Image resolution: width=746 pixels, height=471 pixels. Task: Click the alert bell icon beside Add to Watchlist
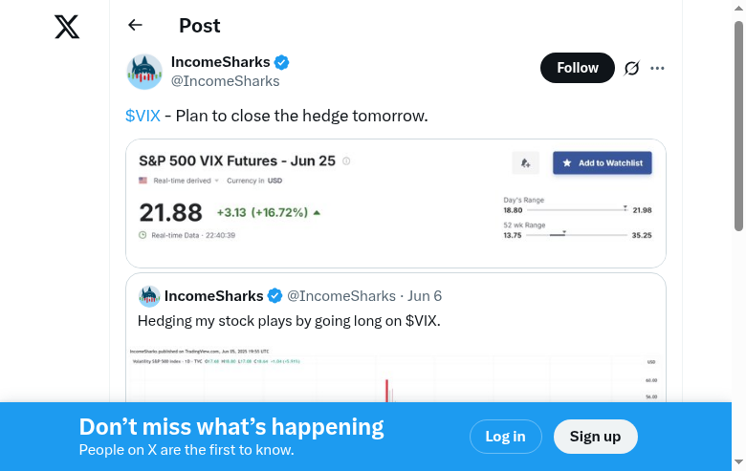click(x=525, y=163)
